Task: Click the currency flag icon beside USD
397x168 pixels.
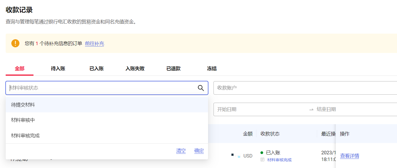Action: point(239,156)
